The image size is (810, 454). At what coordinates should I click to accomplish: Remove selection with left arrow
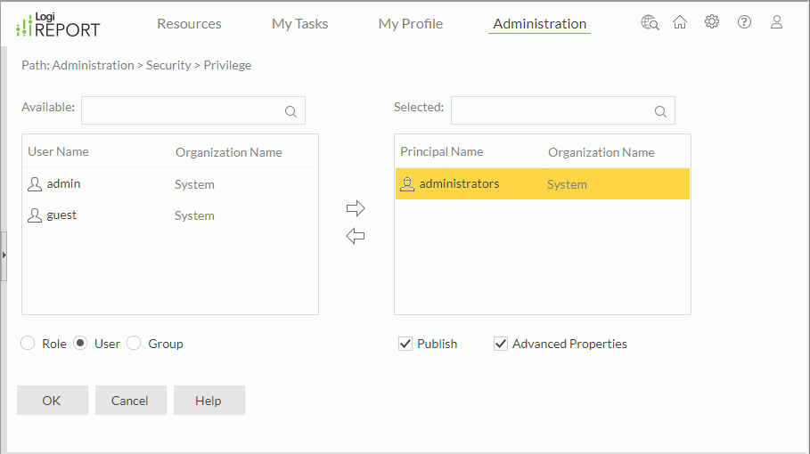pyautogui.click(x=356, y=236)
